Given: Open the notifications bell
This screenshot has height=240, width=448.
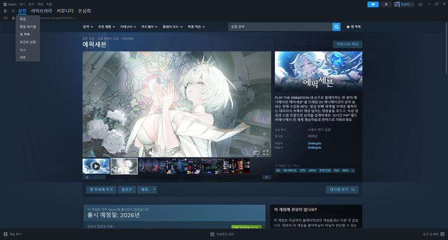Looking at the screenshot, I should (x=386, y=4).
